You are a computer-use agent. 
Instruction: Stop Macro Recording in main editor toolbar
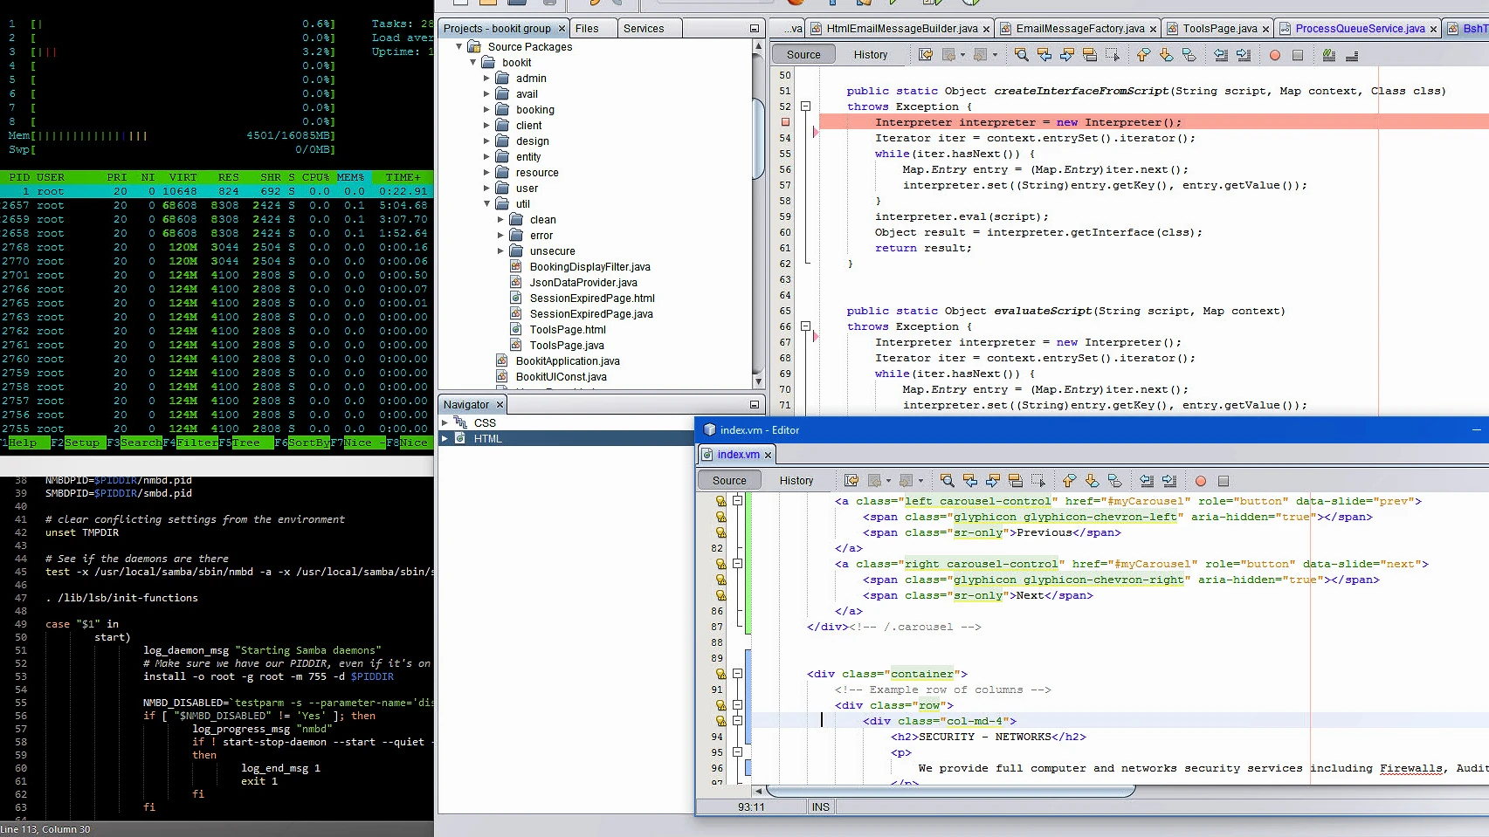(x=1298, y=55)
